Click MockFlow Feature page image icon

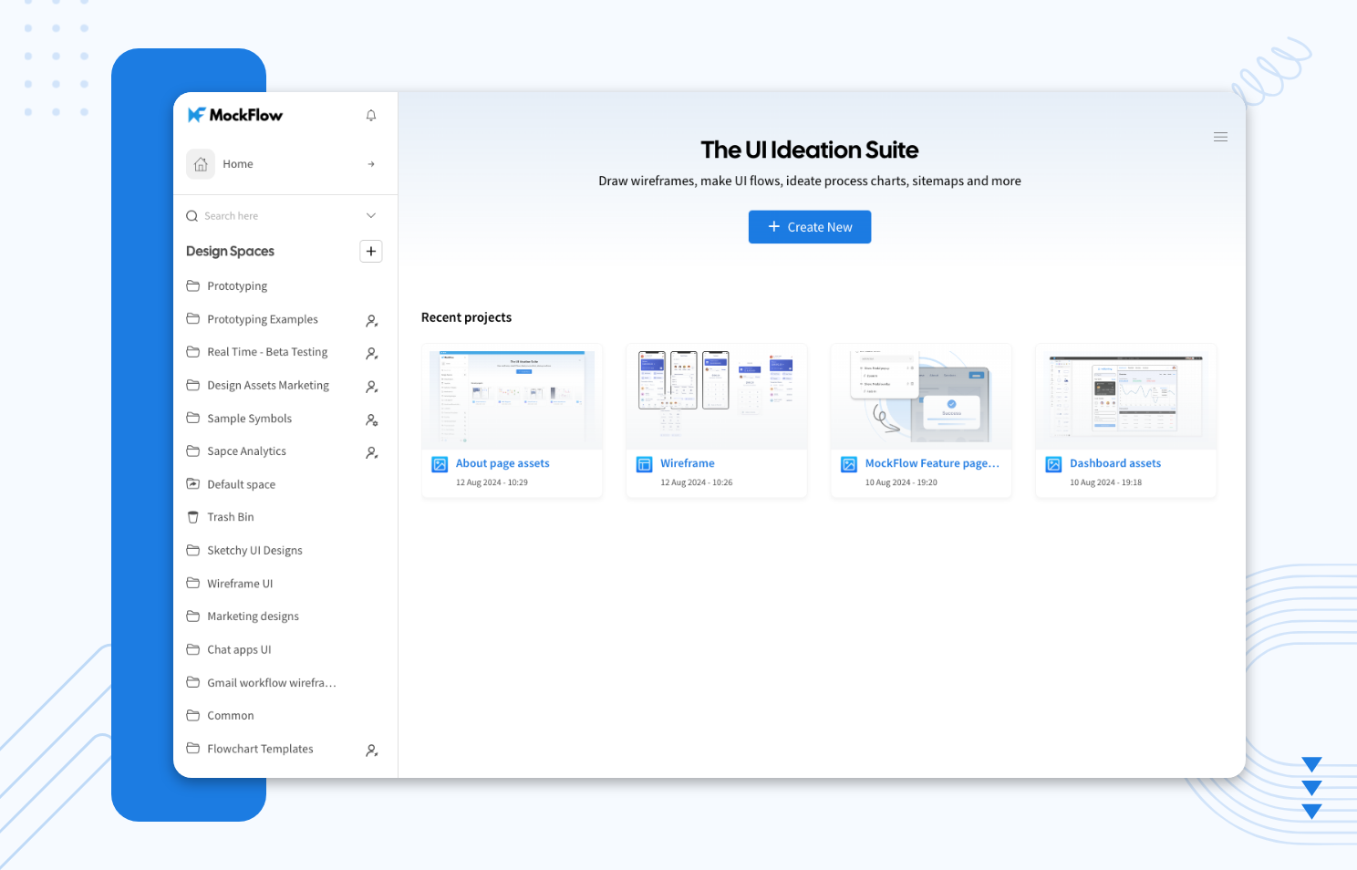pos(849,464)
